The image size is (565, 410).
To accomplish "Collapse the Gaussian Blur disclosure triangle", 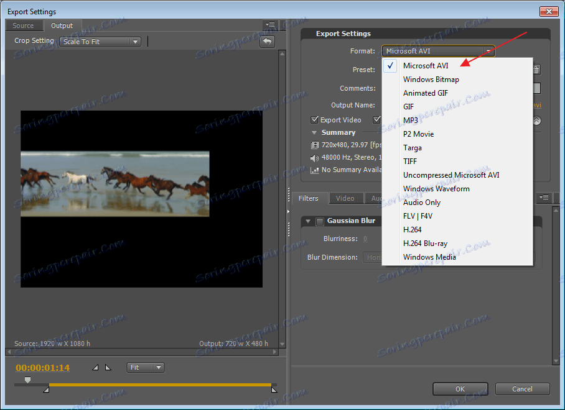I will [x=308, y=221].
